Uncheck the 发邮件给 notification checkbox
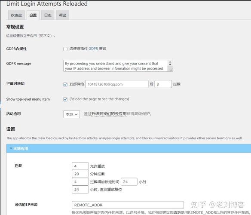The width and height of the screenshot is (251, 215). pyautogui.click(x=65, y=84)
